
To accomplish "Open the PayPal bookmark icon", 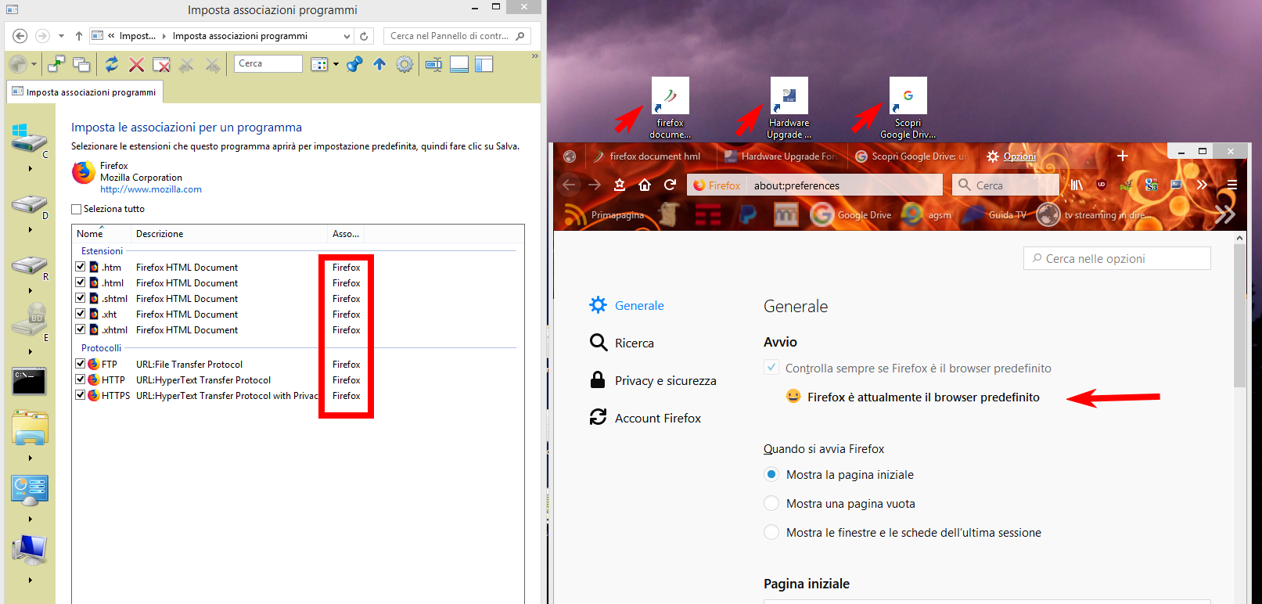I will (x=748, y=214).
